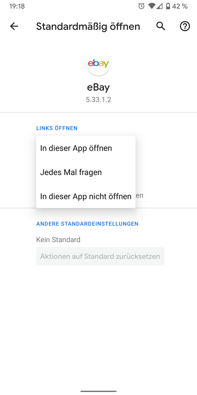Select "Jedes Mal fragen" option
197x395 pixels.
[x=86, y=172]
